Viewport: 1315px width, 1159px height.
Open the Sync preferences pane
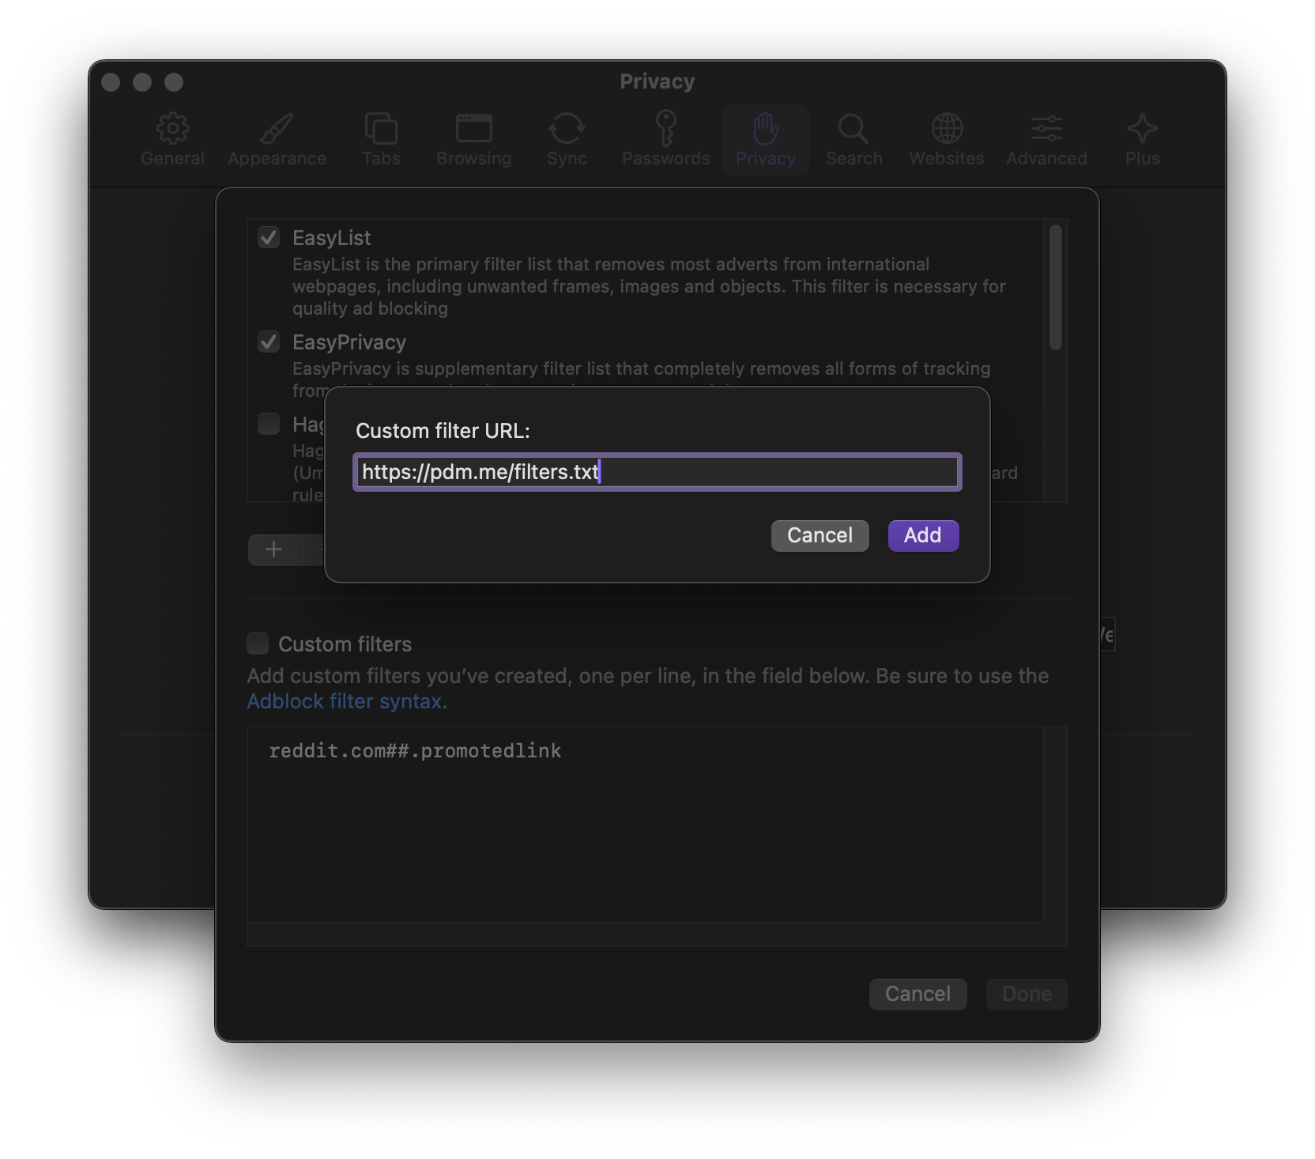tap(567, 140)
